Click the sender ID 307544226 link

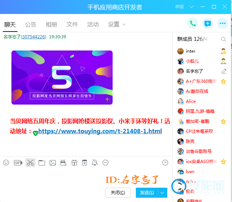click(x=34, y=37)
